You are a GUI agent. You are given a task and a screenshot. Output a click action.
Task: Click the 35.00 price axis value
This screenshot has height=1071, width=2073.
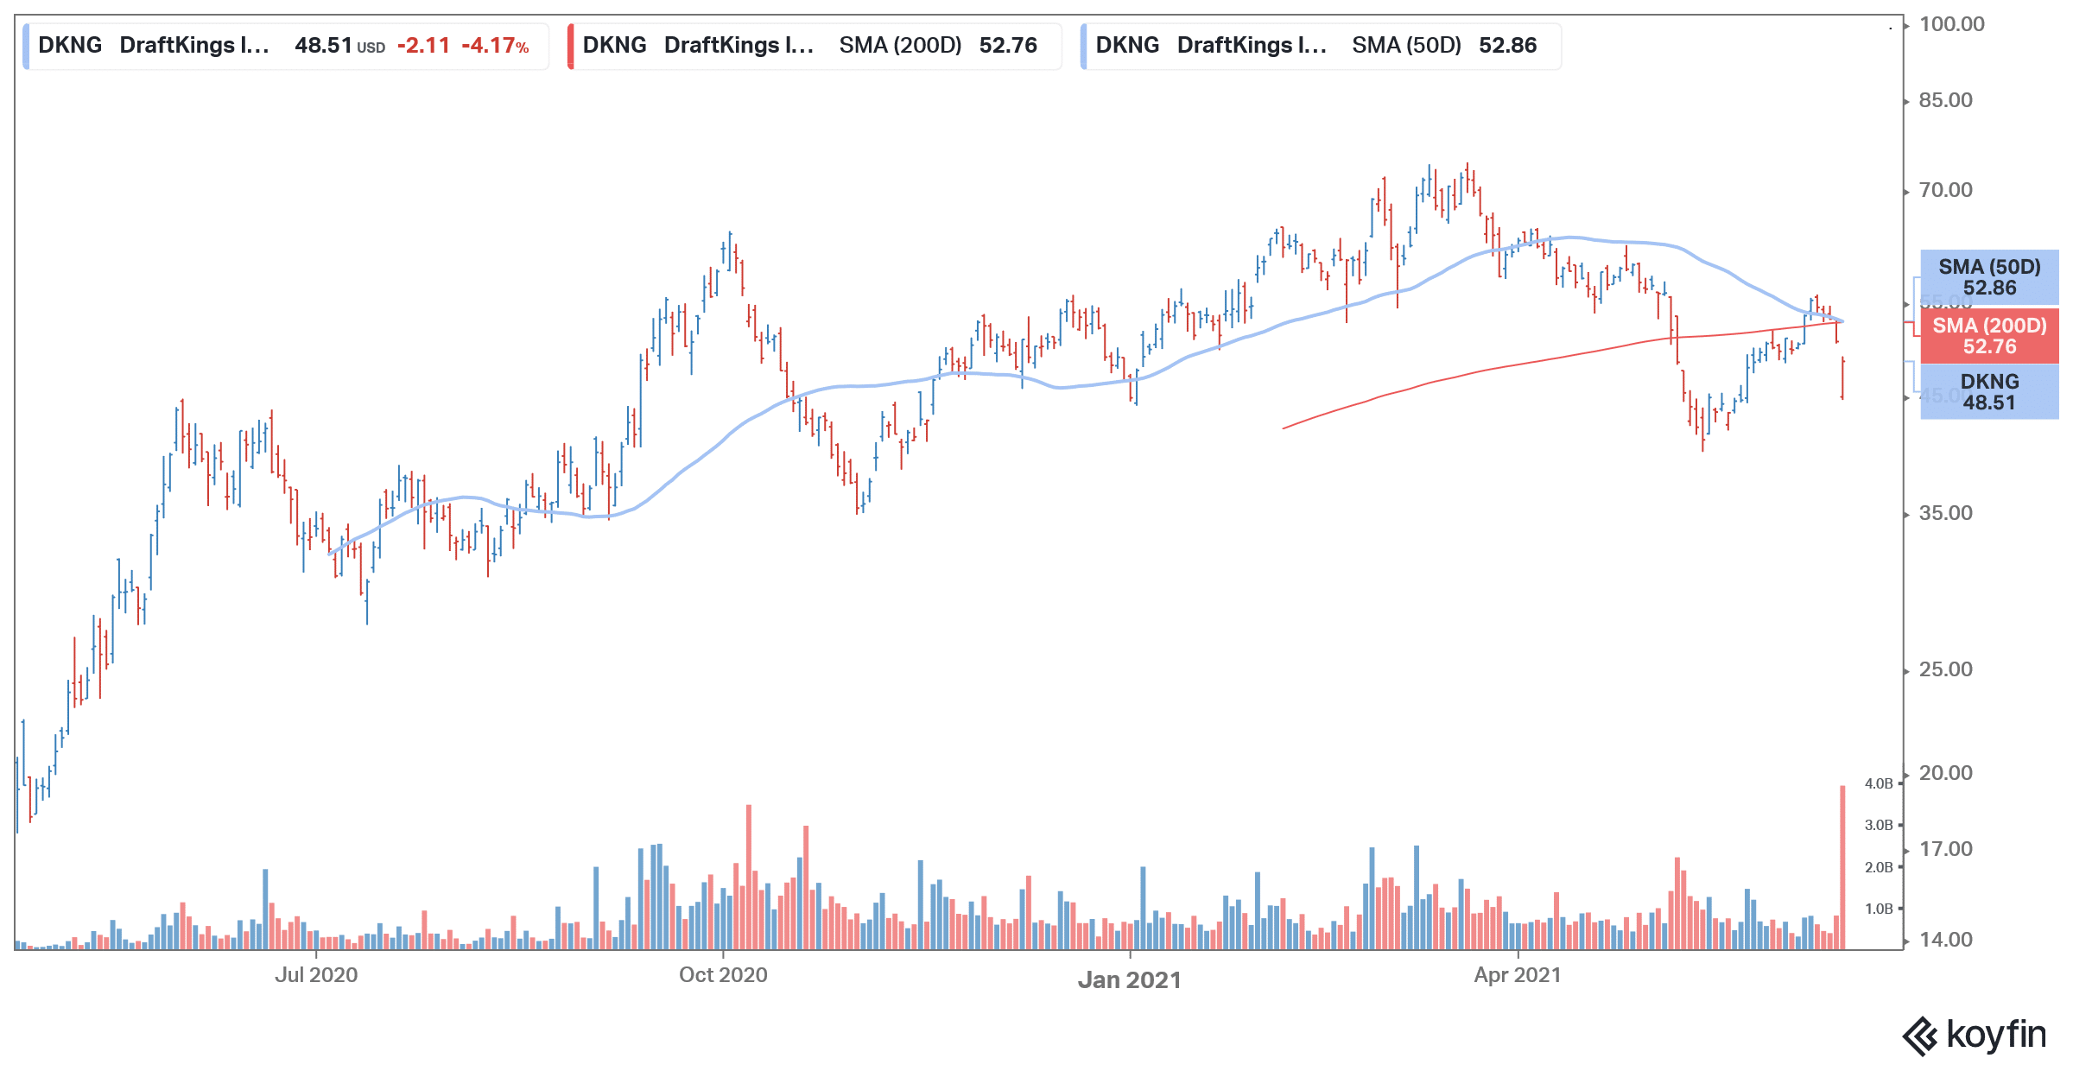pyautogui.click(x=1945, y=513)
